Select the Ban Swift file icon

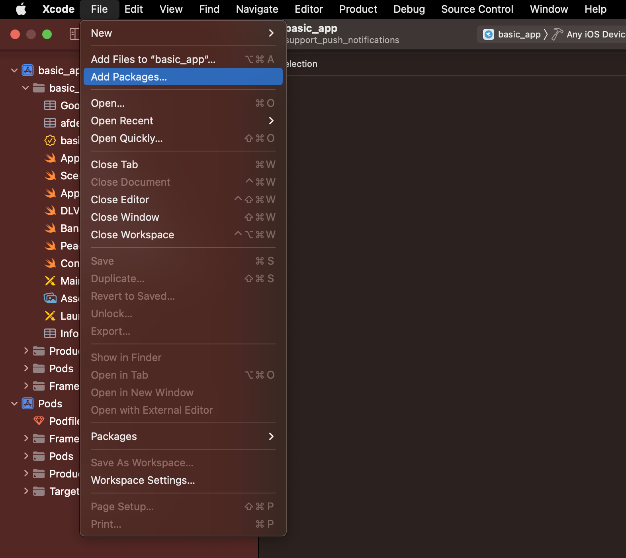point(50,228)
